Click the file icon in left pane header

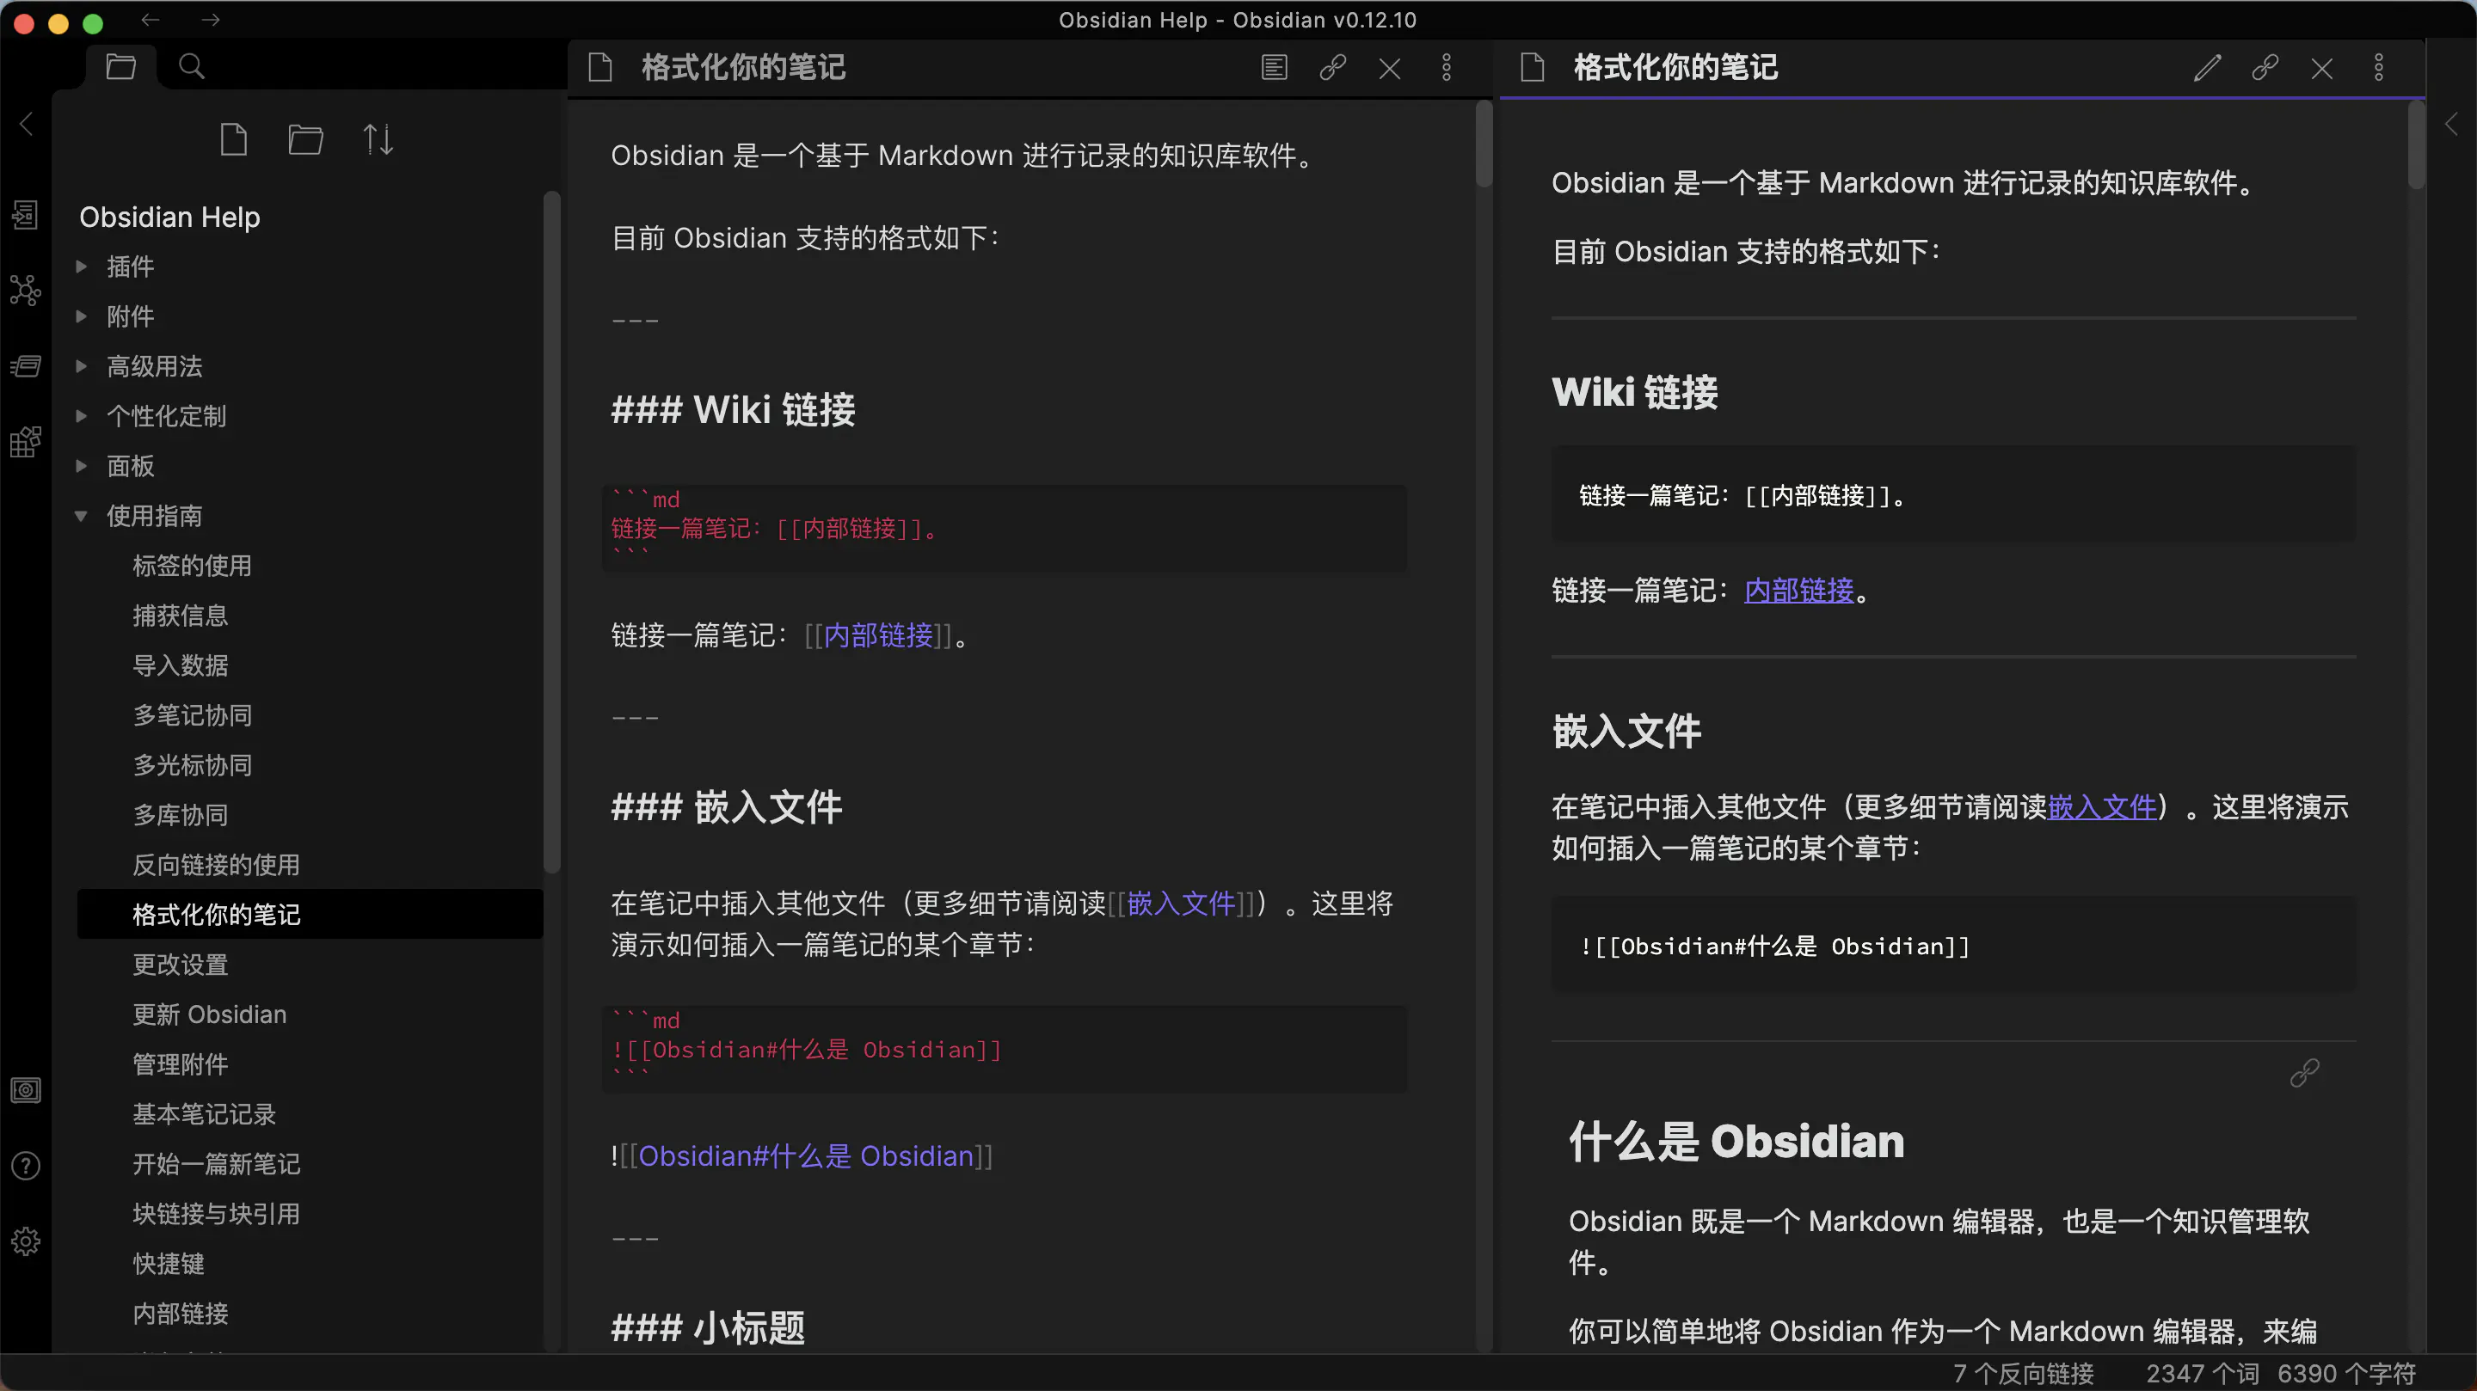tap(600, 67)
